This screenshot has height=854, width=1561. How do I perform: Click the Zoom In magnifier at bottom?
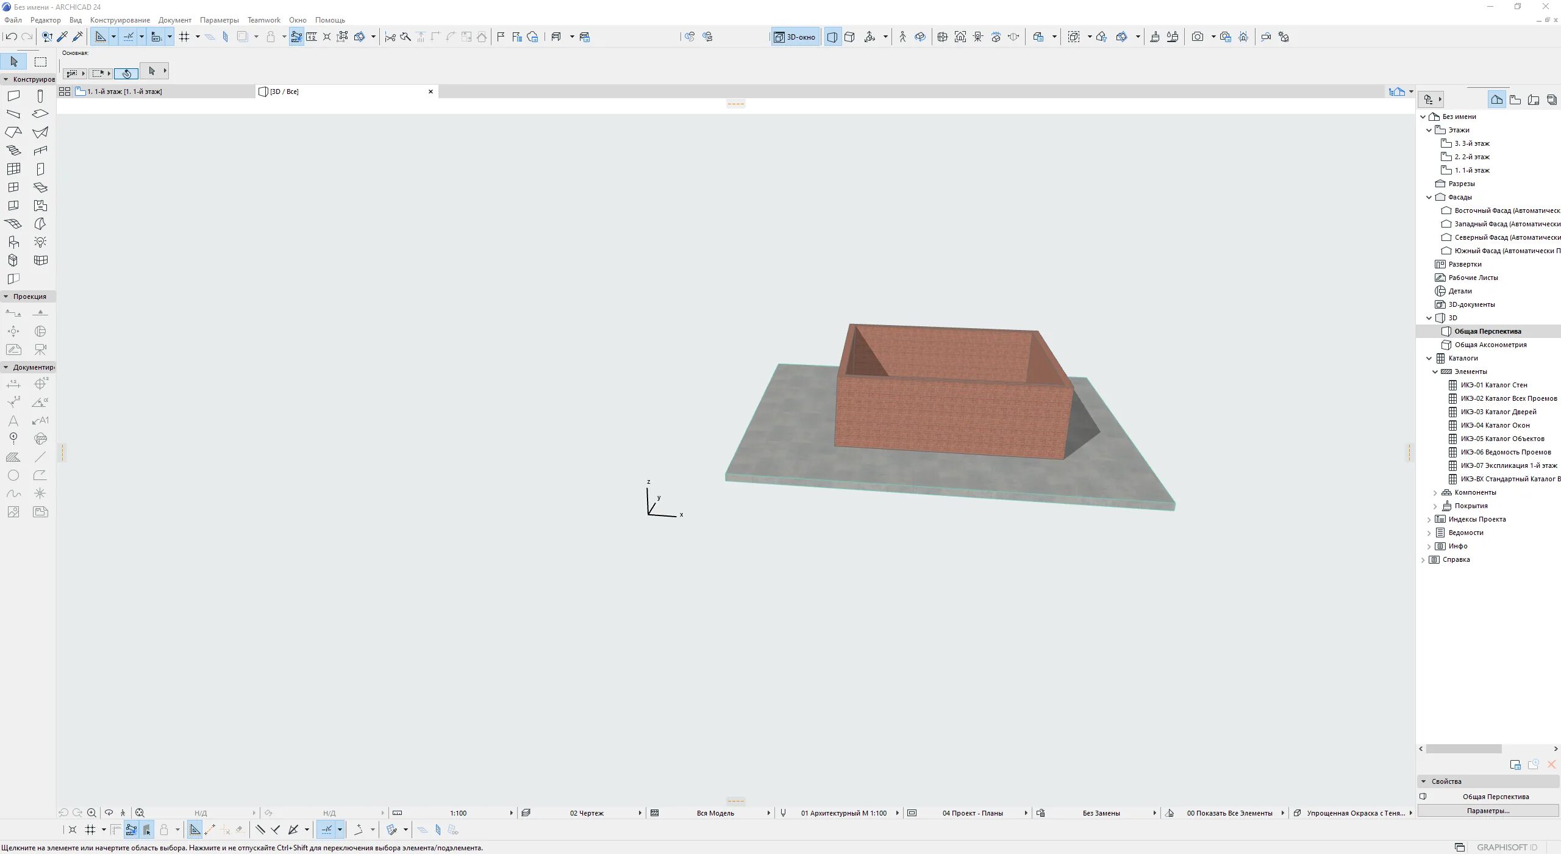[91, 813]
